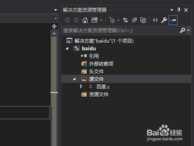
Task: Click the Solution Explorer search box
Action: point(121,31)
